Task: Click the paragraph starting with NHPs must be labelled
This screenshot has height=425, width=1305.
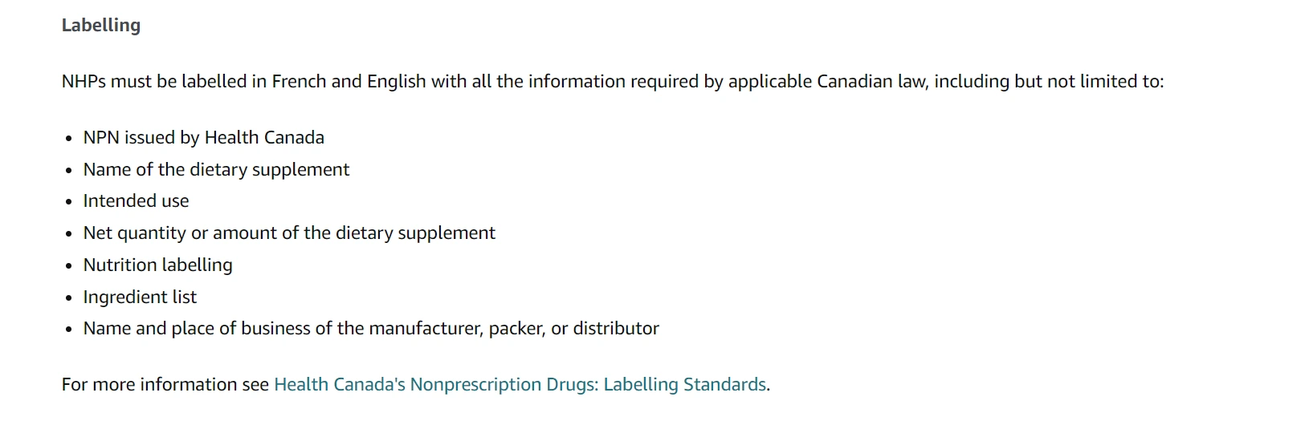Action: 612,82
